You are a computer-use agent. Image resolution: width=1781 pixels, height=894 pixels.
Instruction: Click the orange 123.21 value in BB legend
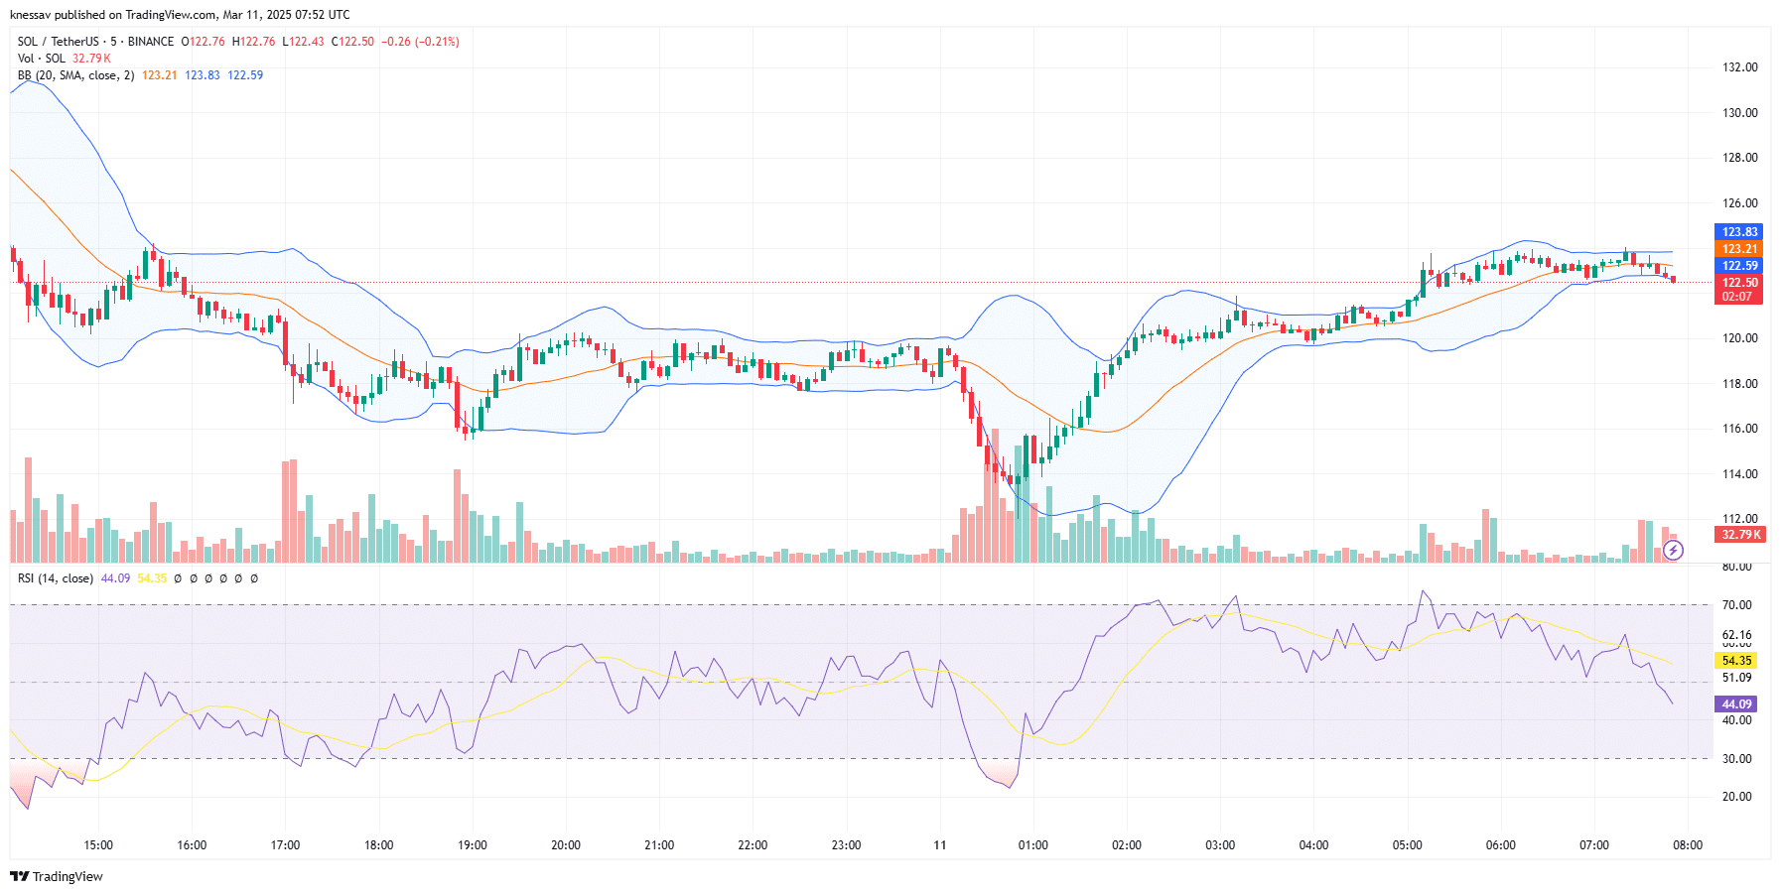coord(159,75)
